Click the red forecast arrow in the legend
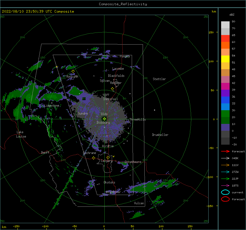246x230 pixels. [x=225, y=151]
